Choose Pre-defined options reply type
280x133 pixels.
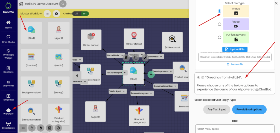[249, 110]
